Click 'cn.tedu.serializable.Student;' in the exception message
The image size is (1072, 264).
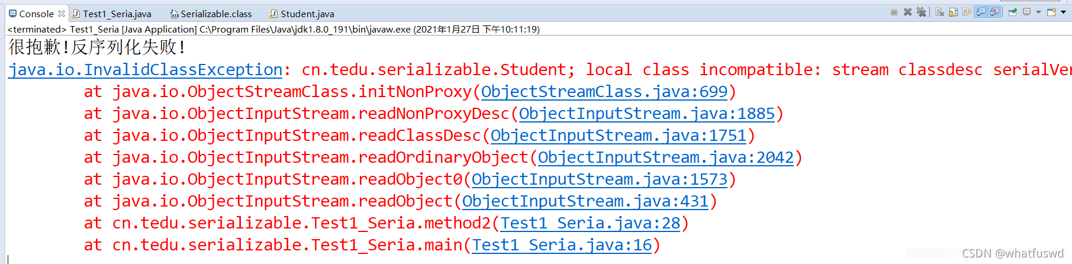[438, 70]
